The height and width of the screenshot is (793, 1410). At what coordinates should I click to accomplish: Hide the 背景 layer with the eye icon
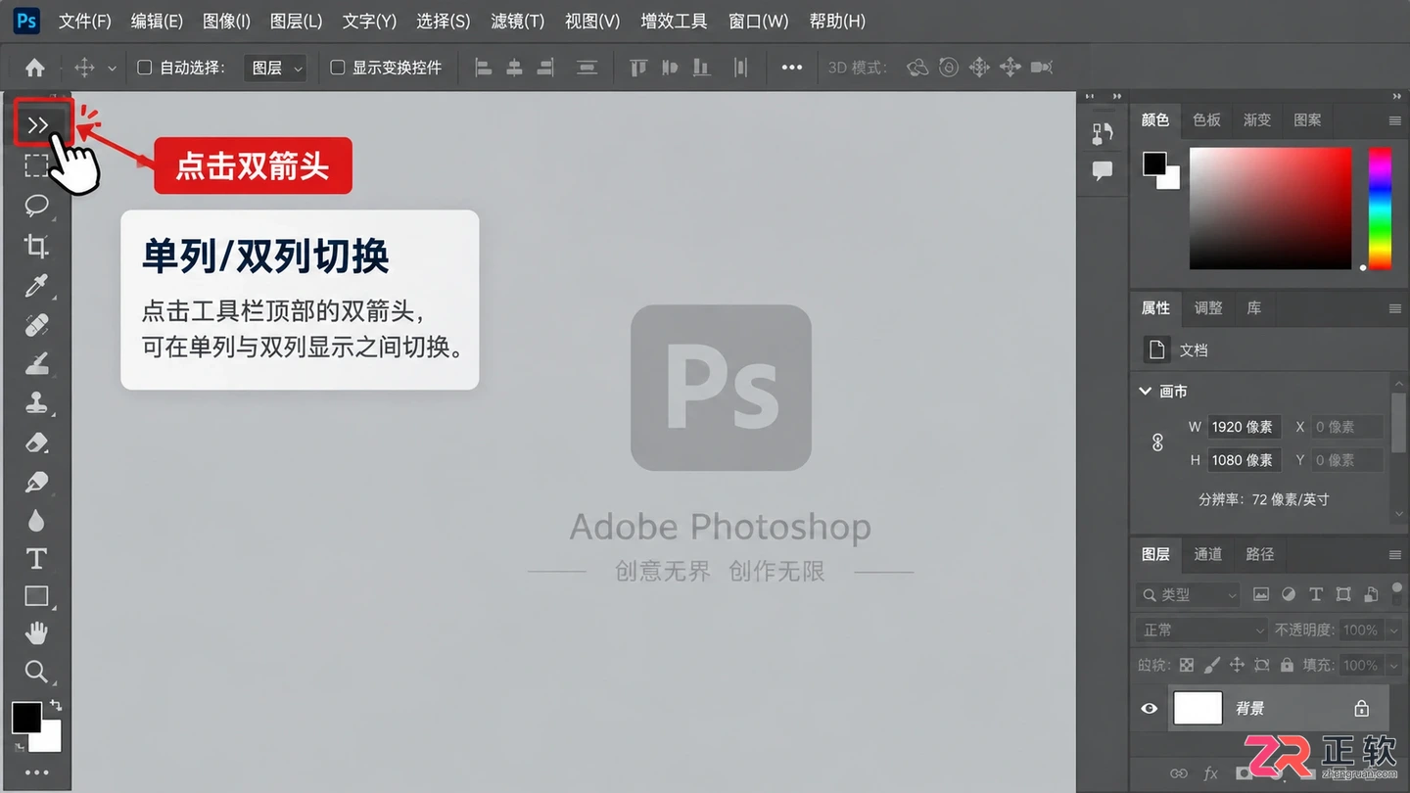pyautogui.click(x=1150, y=708)
